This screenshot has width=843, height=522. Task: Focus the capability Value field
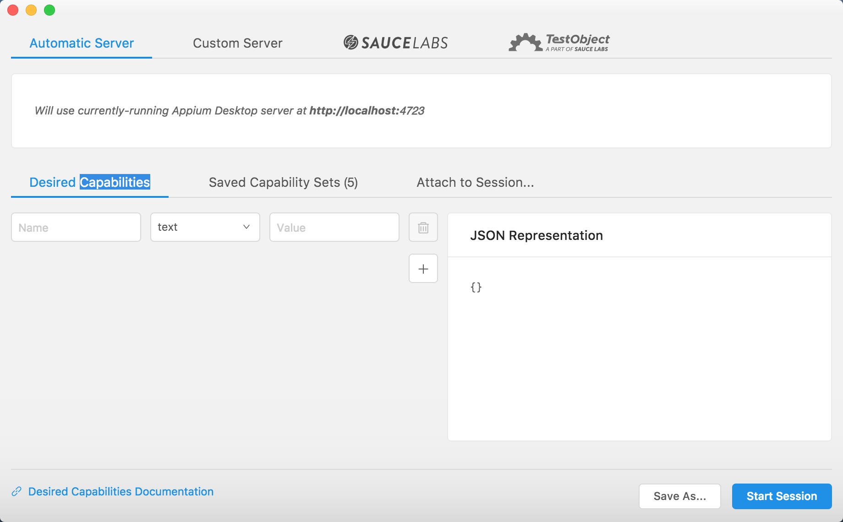[x=334, y=227]
